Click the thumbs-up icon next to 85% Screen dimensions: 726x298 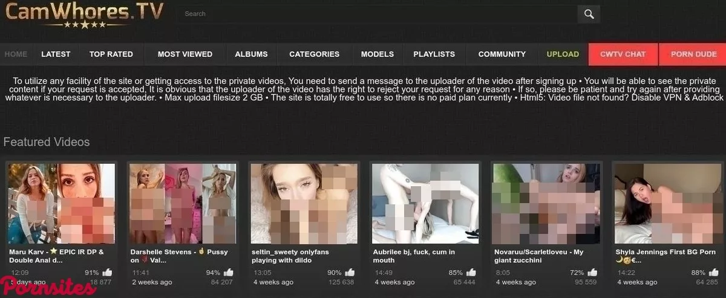pos(471,273)
